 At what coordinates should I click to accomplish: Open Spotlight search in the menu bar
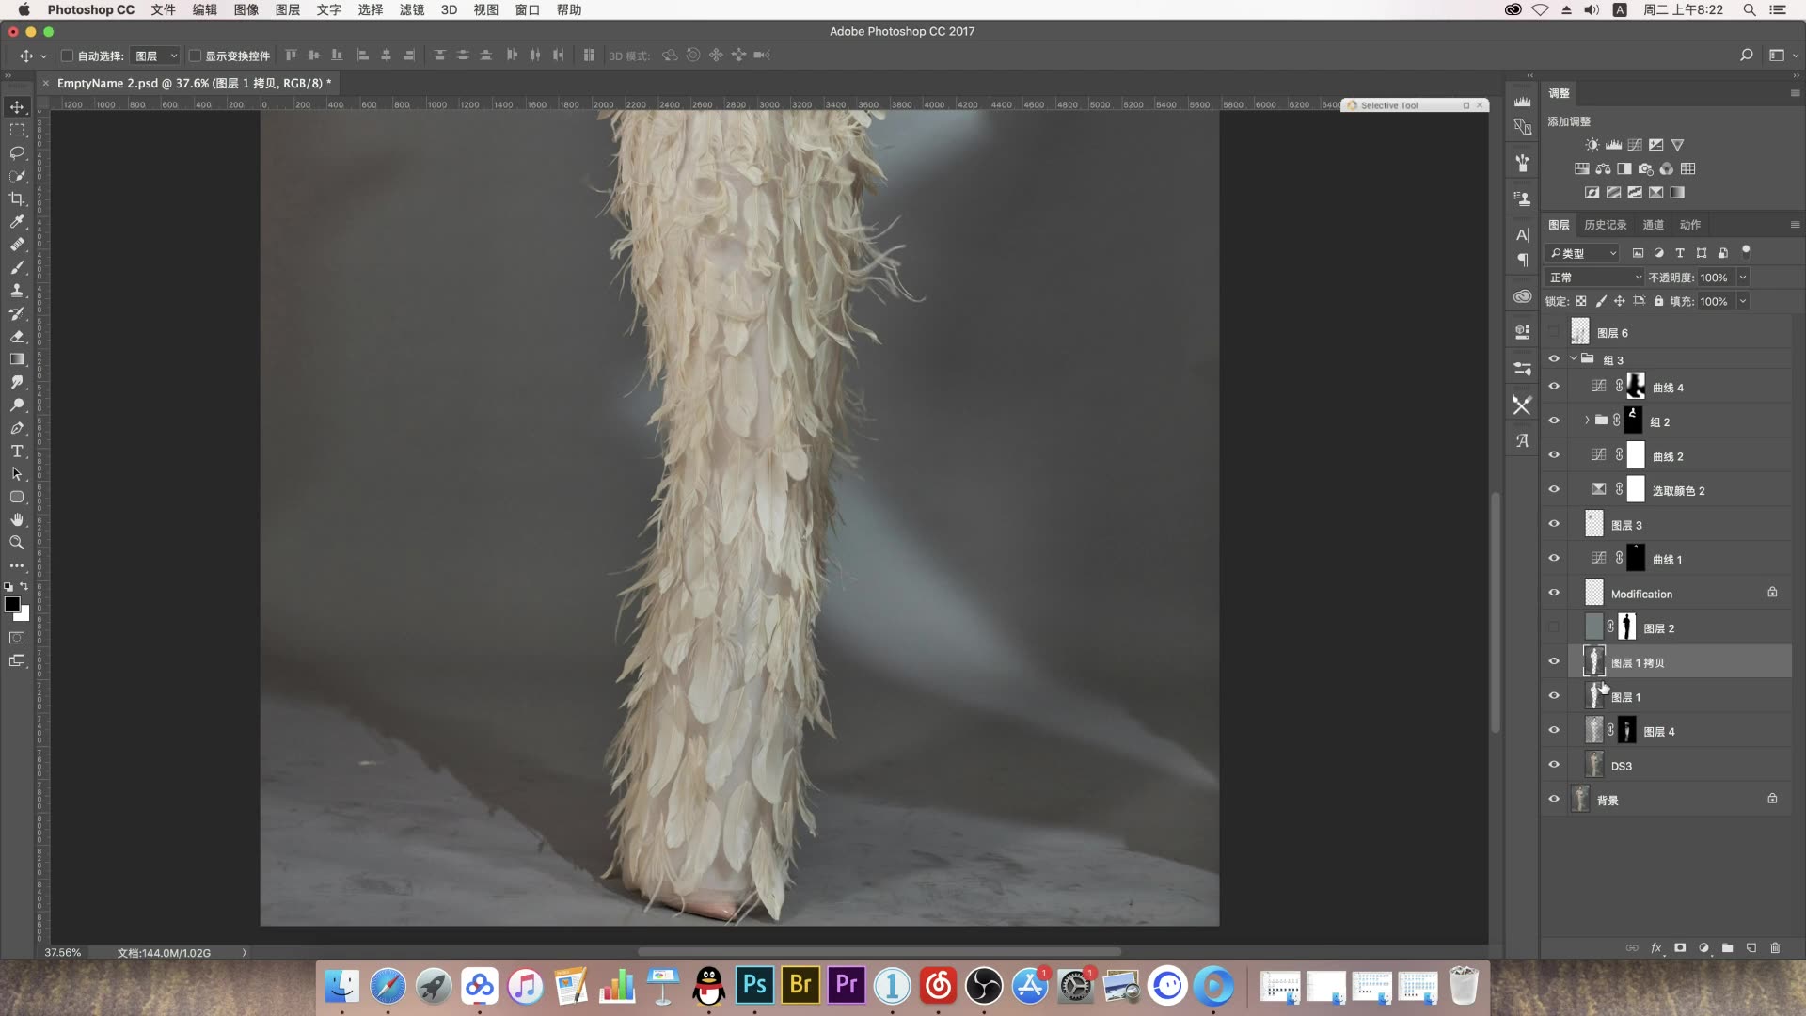click(1750, 9)
